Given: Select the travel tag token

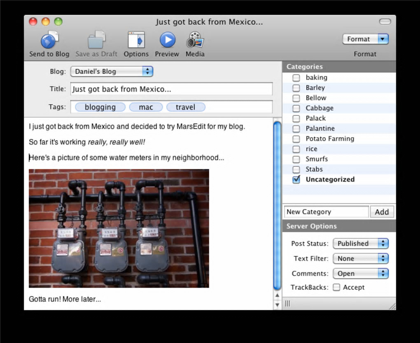Looking at the screenshot, I should pos(186,107).
